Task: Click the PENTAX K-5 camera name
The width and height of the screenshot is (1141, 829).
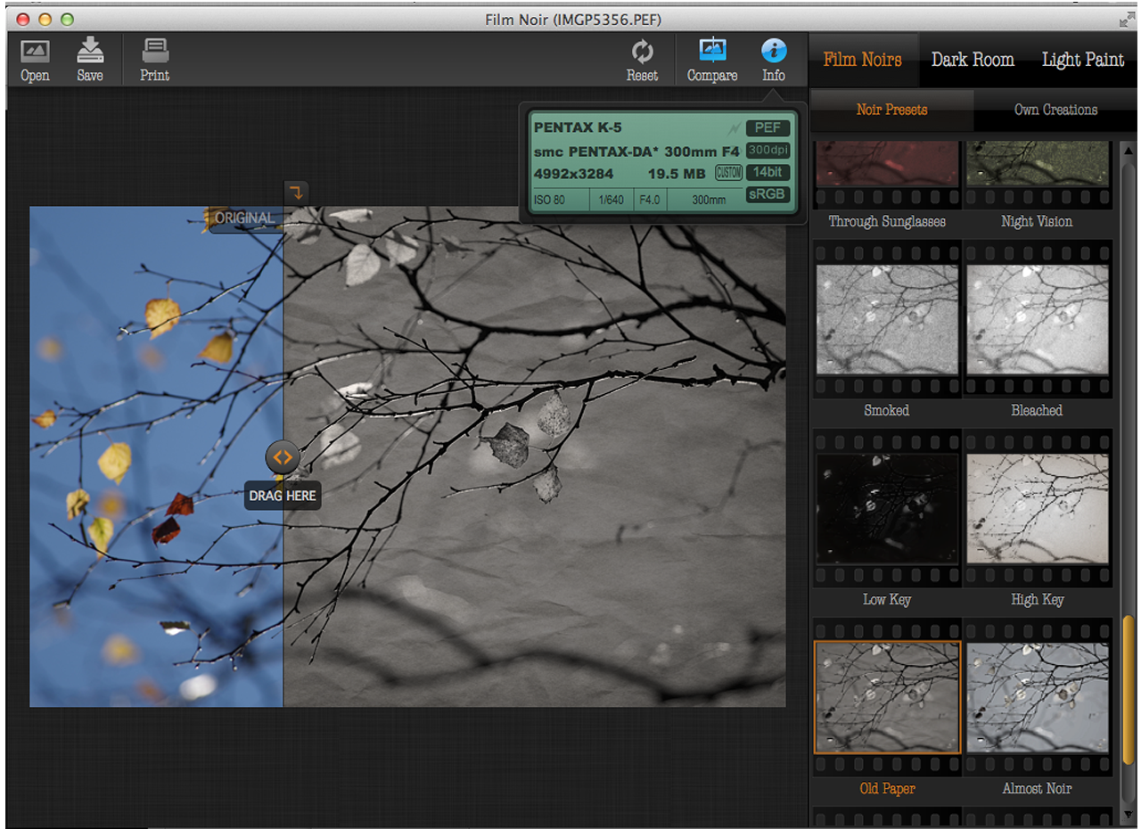Action: (578, 127)
